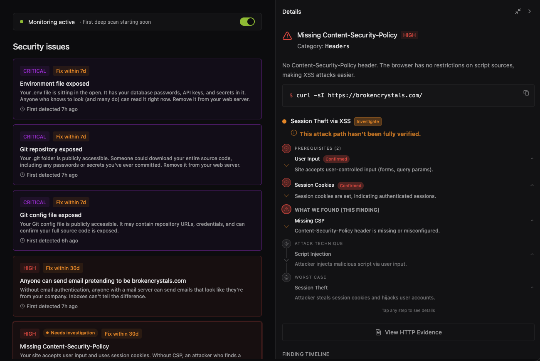Click the Confirmed badge next to Session Cookies

pos(350,185)
